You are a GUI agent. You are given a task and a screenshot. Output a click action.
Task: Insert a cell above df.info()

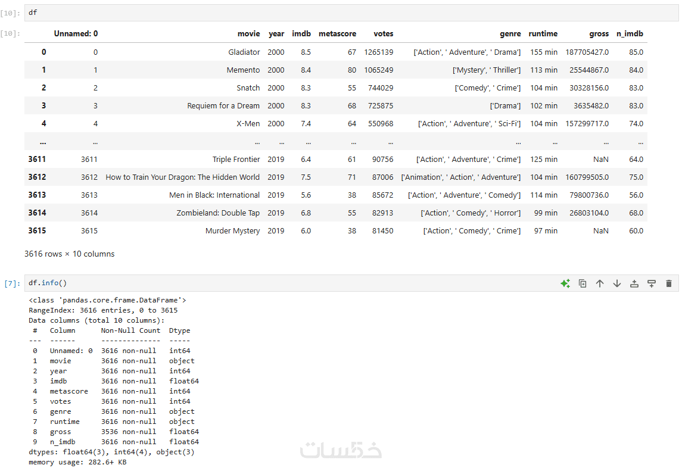634,283
